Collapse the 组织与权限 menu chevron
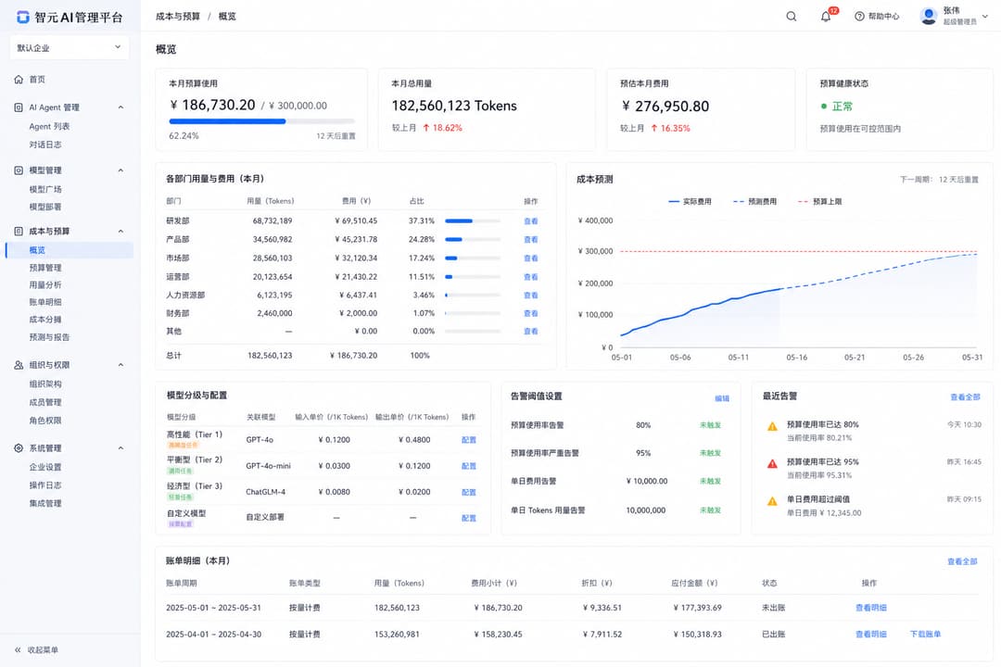The width and height of the screenshot is (1001, 667). tap(120, 365)
